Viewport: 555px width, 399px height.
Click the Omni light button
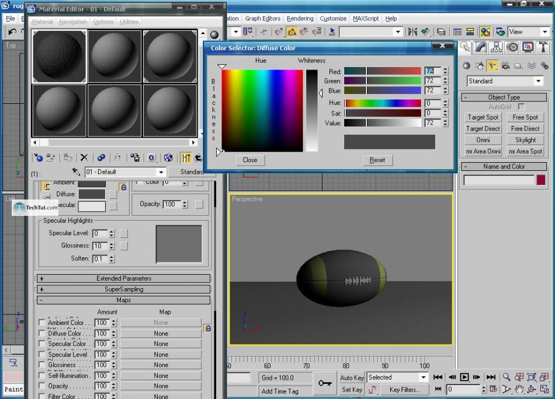[x=483, y=140]
